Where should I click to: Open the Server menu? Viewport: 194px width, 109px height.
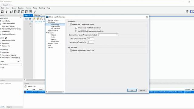coord(28,8)
